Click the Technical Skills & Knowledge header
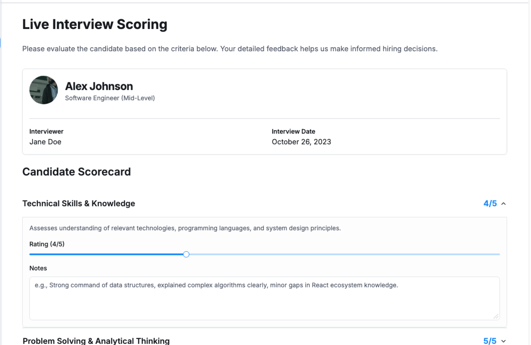Viewport: 531px width, 345px height. click(x=79, y=203)
